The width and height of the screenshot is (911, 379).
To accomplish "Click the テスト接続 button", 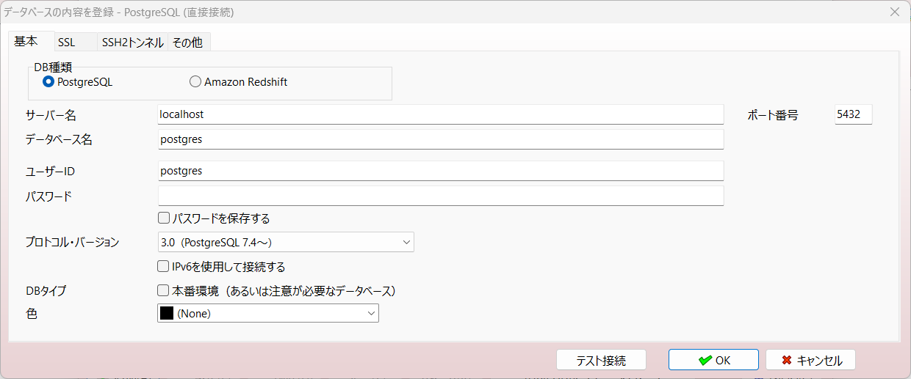I will point(601,360).
